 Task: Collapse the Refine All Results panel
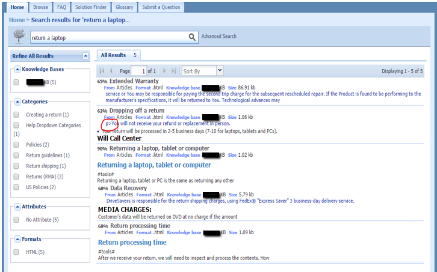85,56
